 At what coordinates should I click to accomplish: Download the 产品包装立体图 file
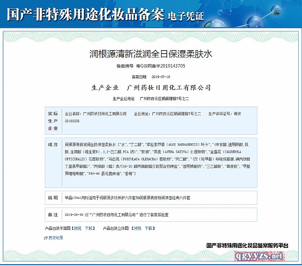(x=149, y=228)
